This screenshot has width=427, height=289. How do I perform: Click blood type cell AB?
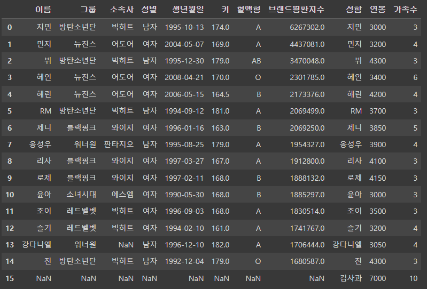(x=257, y=61)
